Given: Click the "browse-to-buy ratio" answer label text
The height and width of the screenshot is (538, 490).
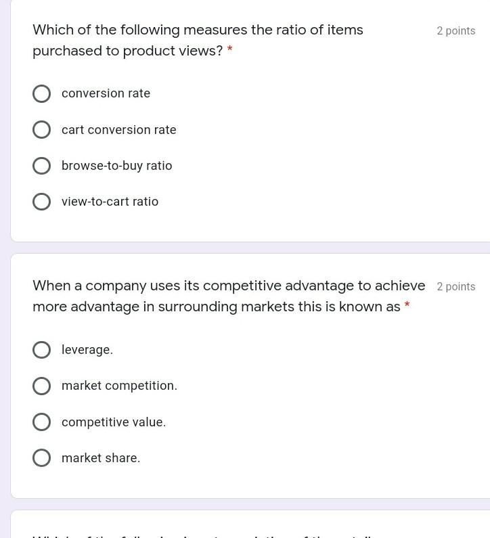Looking at the screenshot, I should [x=116, y=166].
